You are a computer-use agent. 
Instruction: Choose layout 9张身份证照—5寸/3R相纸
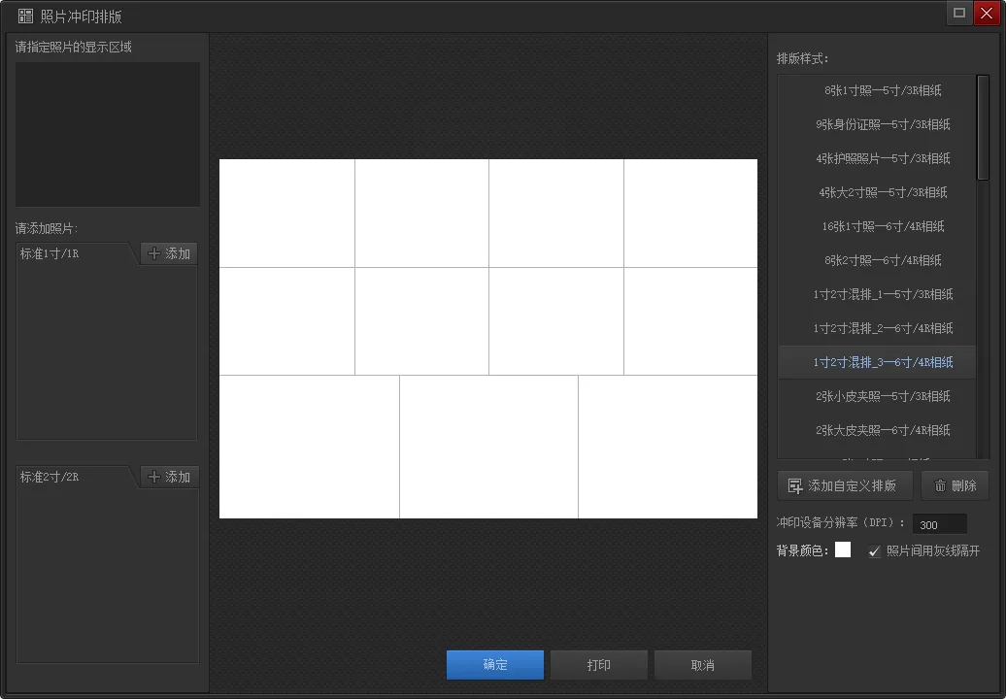click(x=877, y=124)
